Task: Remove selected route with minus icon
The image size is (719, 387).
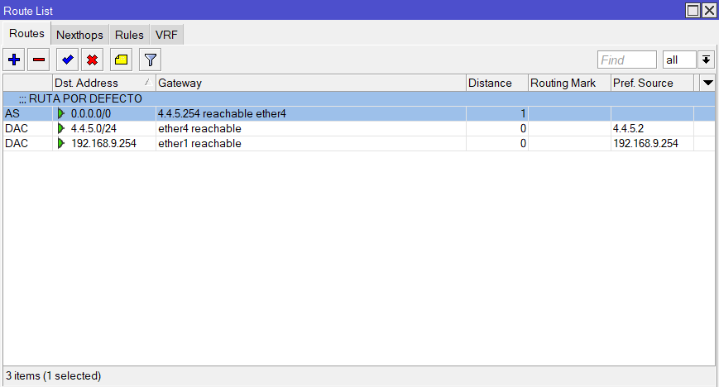Action: point(39,60)
